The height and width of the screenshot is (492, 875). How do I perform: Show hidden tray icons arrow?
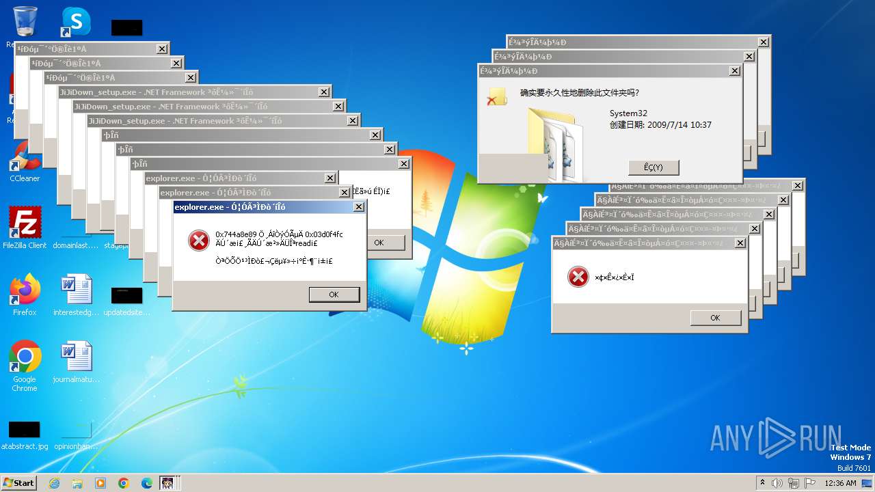click(x=762, y=483)
